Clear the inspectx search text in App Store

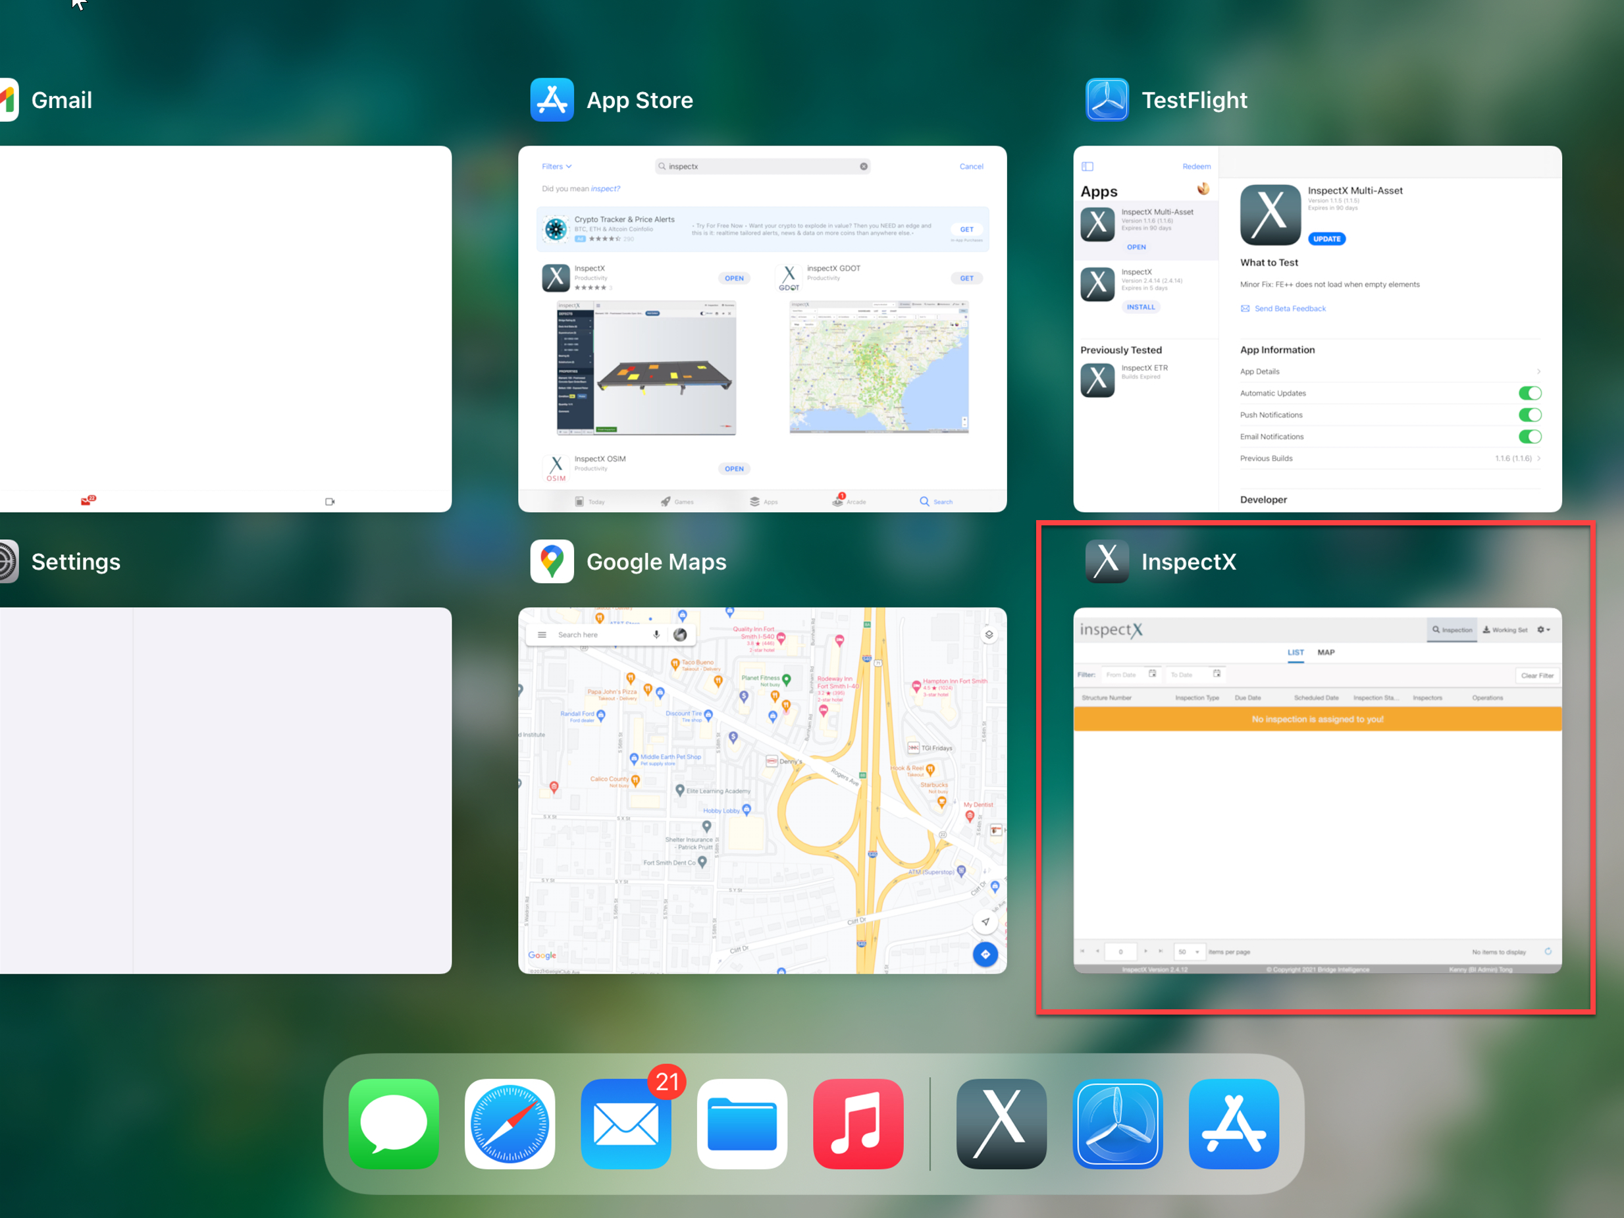coord(864,167)
